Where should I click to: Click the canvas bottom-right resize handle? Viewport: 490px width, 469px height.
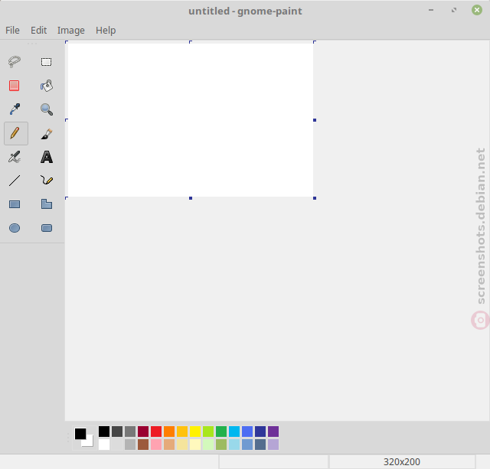[315, 198]
